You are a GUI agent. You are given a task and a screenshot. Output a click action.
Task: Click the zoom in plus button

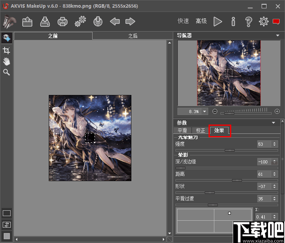[x=277, y=112]
